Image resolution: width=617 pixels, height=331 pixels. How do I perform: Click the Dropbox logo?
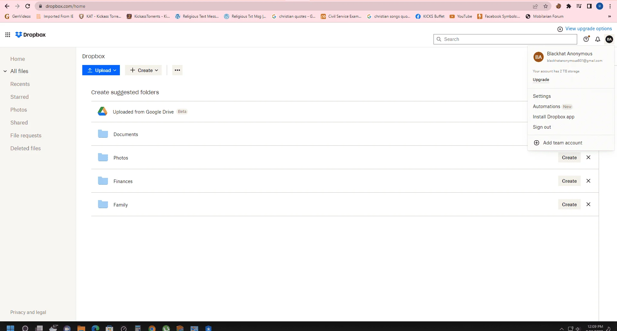[x=31, y=35]
